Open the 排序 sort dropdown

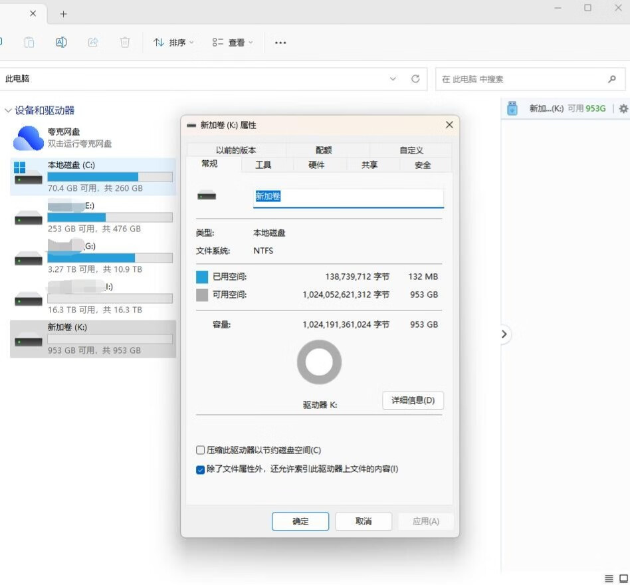click(173, 43)
